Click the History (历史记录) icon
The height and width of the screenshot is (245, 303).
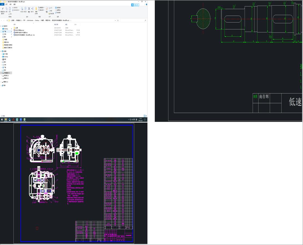[x=50, y=13]
